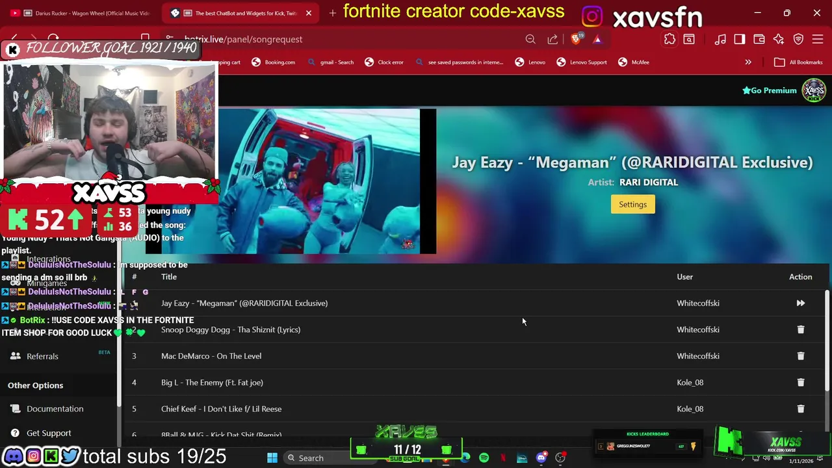
Task: Skip the Jay Eazy Megaman song
Action: click(x=800, y=303)
